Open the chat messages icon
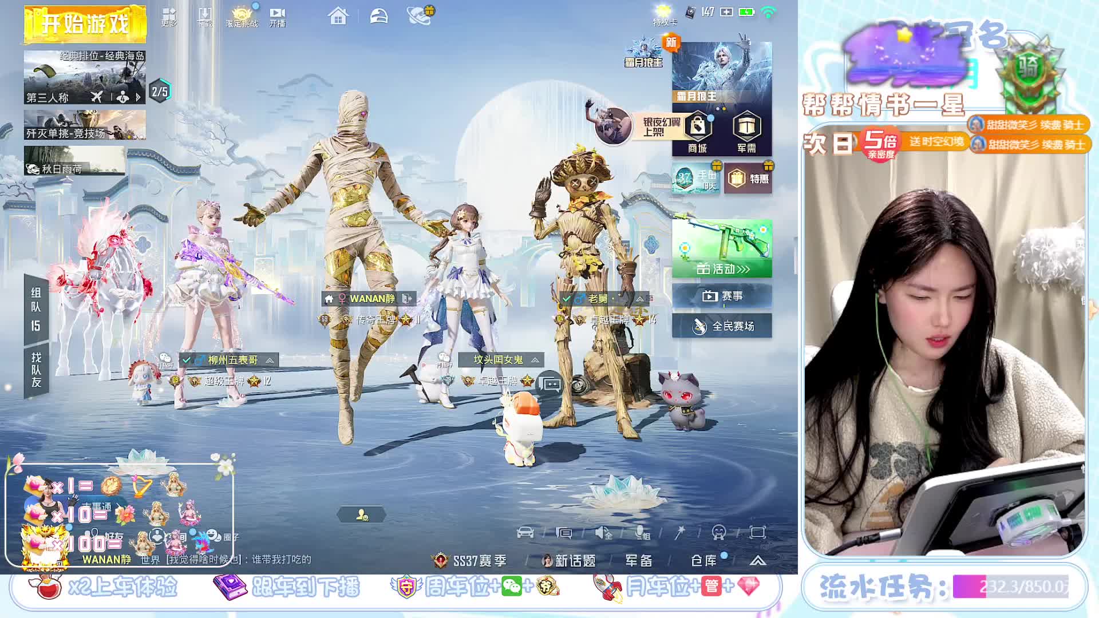The image size is (1099, 618). (564, 533)
